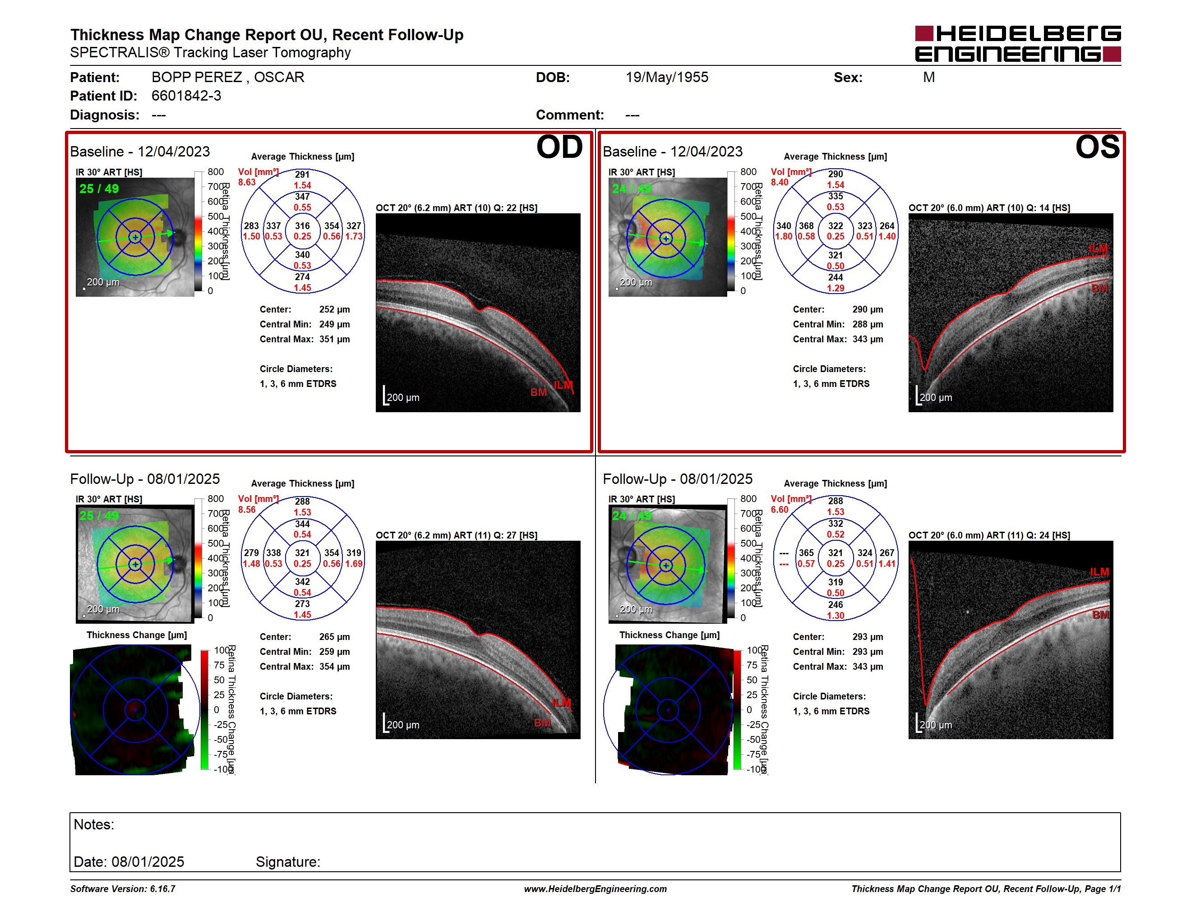The height and width of the screenshot is (920, 1191).
Task: Click OD baseline Center value 252 µm
Action: pos(334,309)
